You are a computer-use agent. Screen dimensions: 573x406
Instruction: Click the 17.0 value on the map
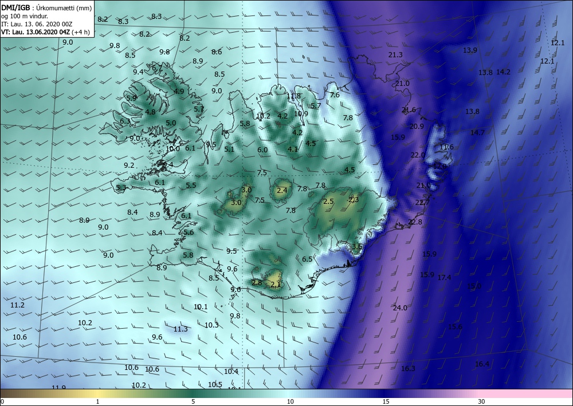(x=439, y=165)
